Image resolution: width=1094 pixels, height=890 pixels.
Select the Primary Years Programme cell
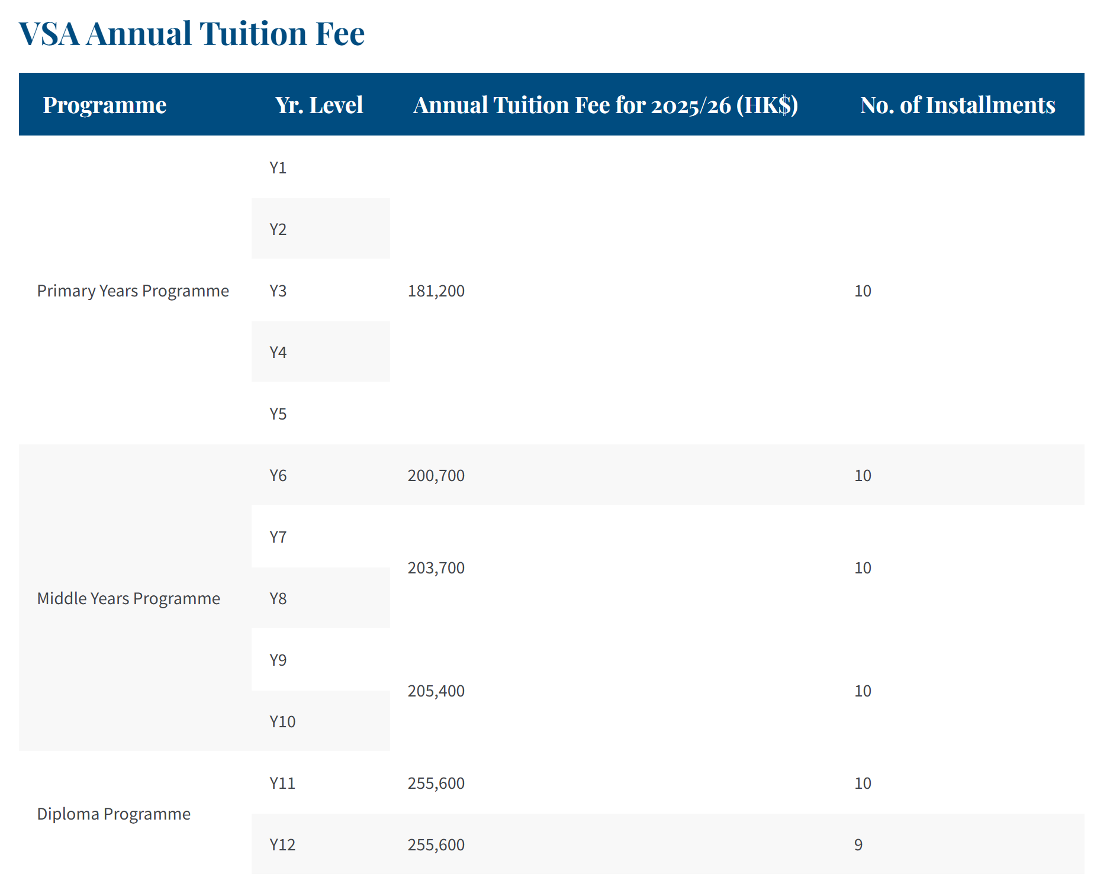click(x=133, y=291)
